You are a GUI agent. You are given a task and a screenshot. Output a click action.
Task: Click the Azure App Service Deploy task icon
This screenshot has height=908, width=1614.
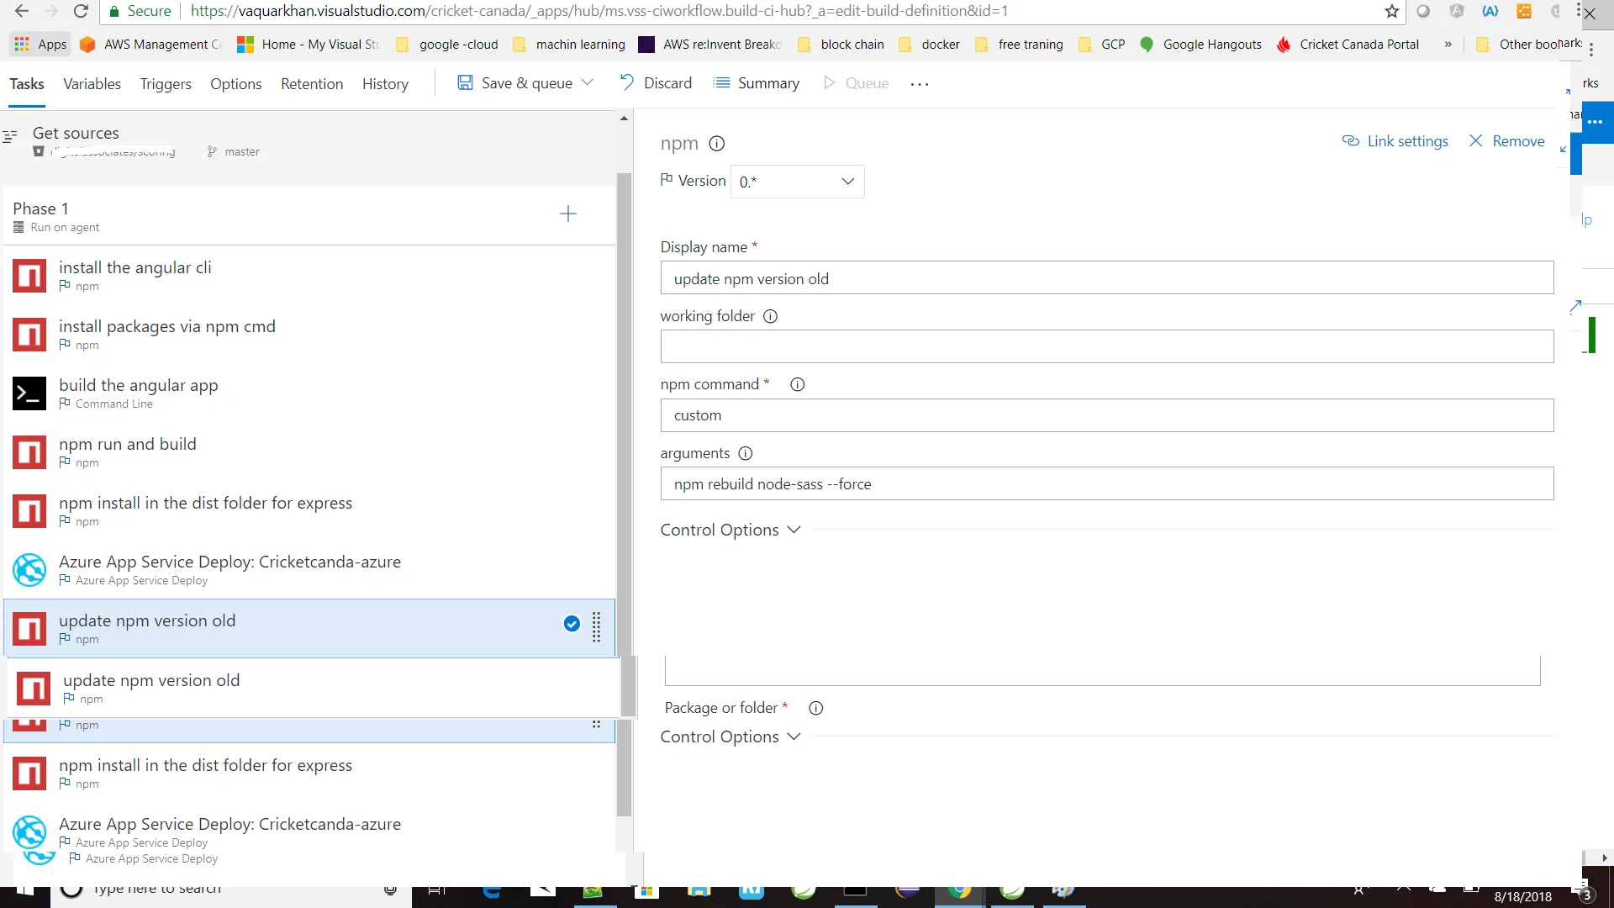29,570
